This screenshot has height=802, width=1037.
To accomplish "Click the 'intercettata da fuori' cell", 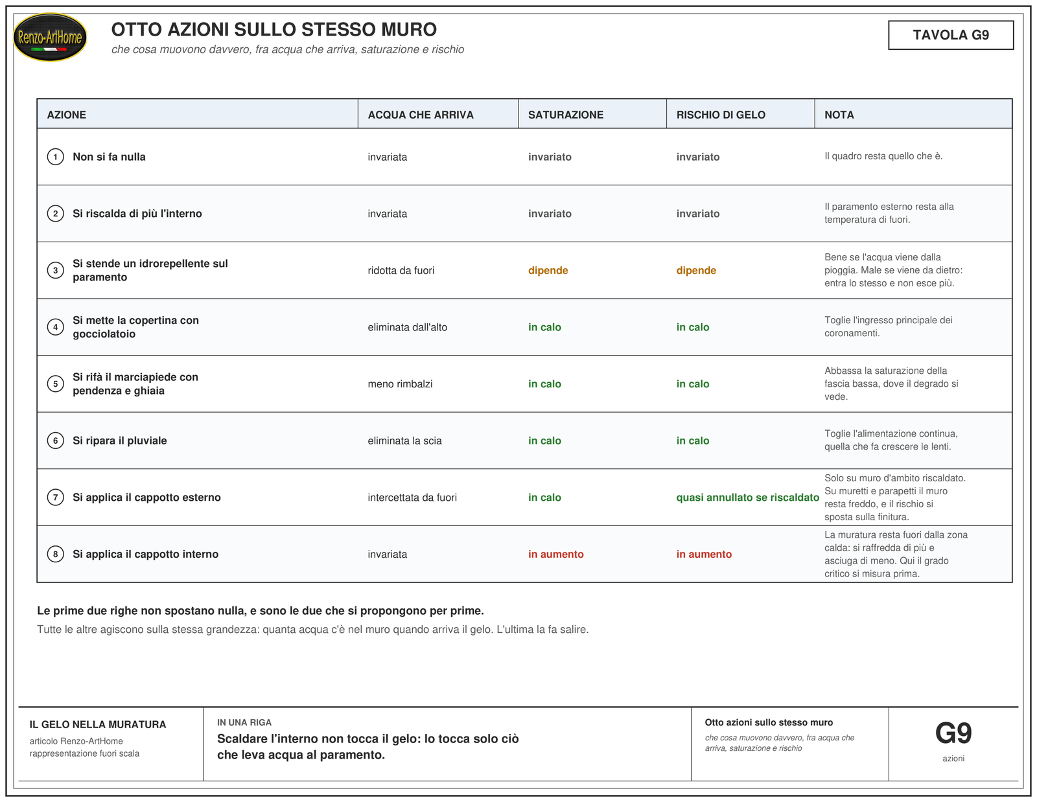I will click(412, 498).
